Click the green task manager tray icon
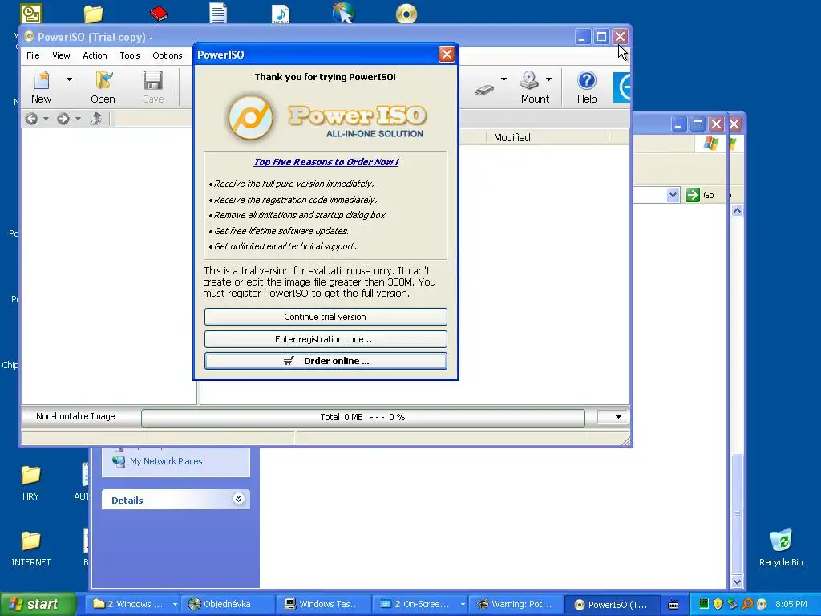Image resolution: width=821 pixels, height=616 pixels. (x=704, y=604)
